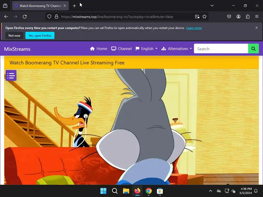This screenshot has height=197, width=263.
Task: Click the browser forward arrow
Action: click(x=15, y=17)
